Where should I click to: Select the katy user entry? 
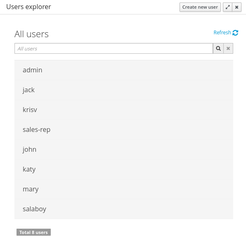coord(124,169)
